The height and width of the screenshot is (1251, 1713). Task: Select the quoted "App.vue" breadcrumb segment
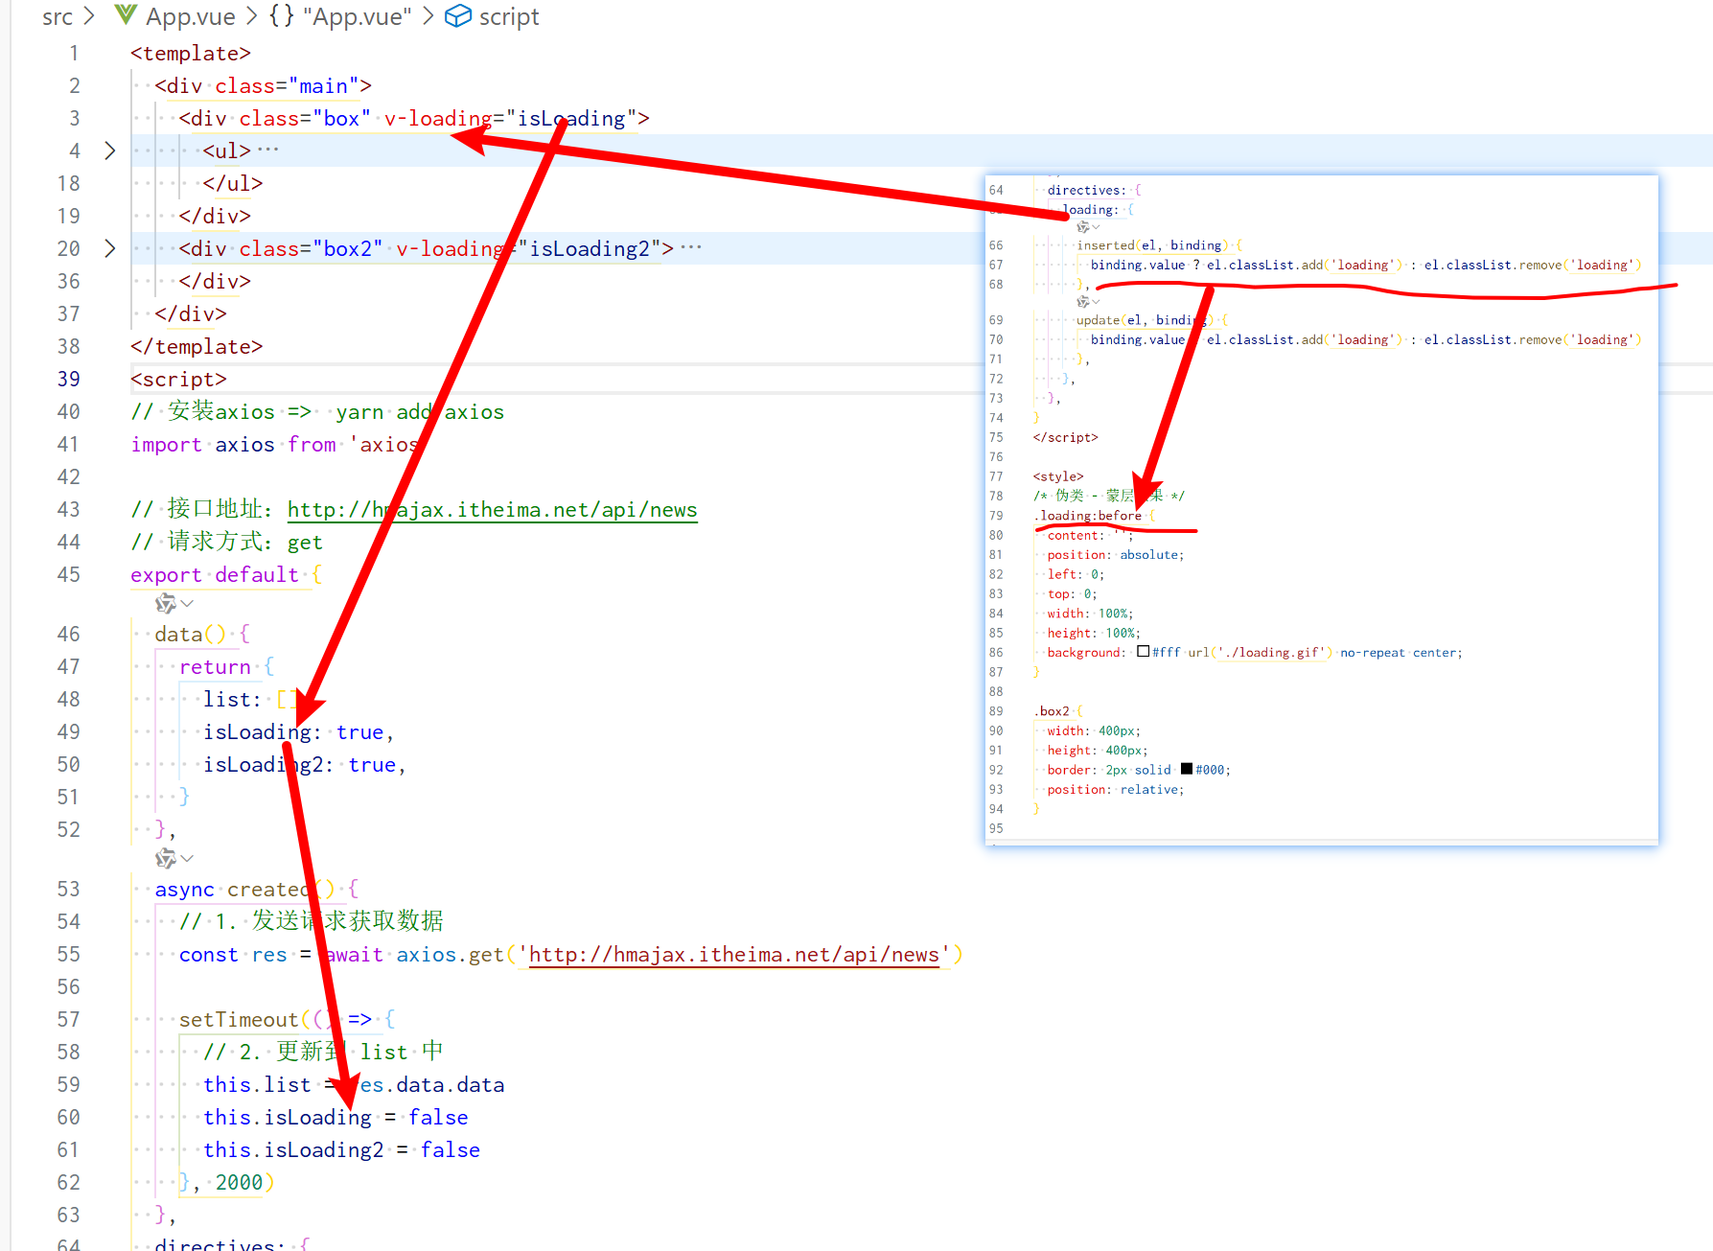pyautogui.click(x=357, y=16)
